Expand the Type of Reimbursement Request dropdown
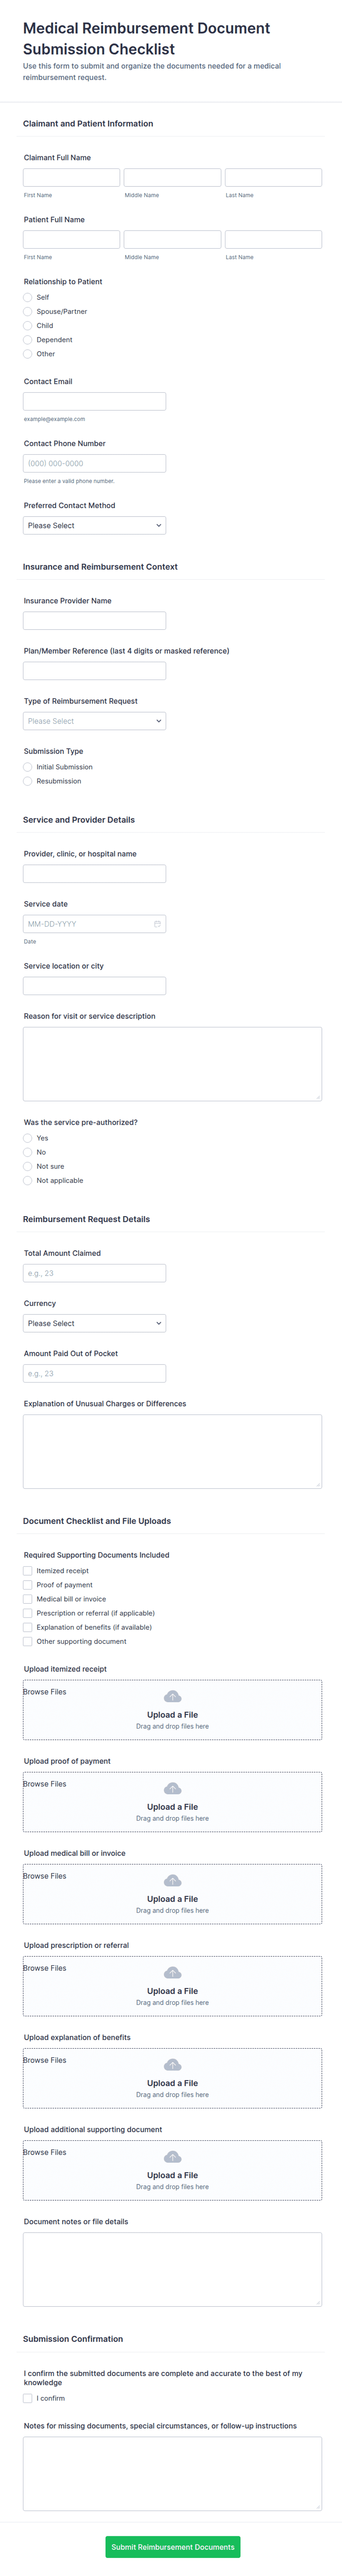Image resolution: width=342 pixels, height=2576 pixels. [x=94, y=721]
